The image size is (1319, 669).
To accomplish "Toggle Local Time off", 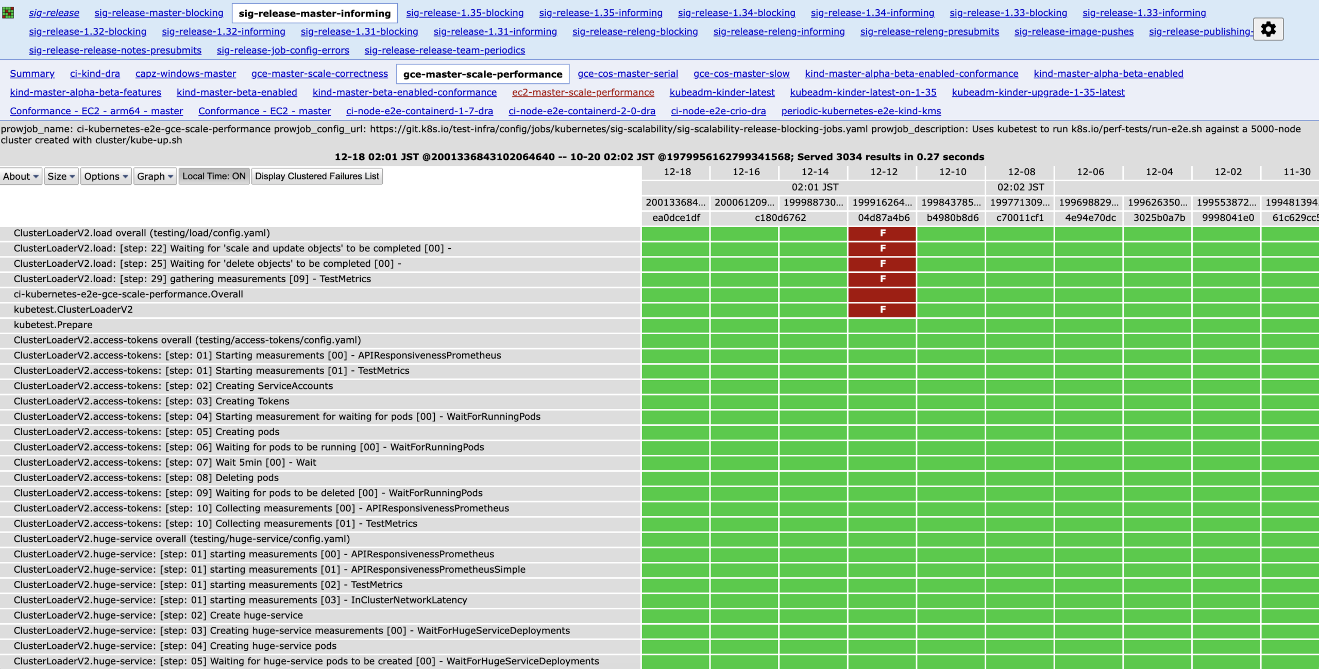I will [214, 176].
